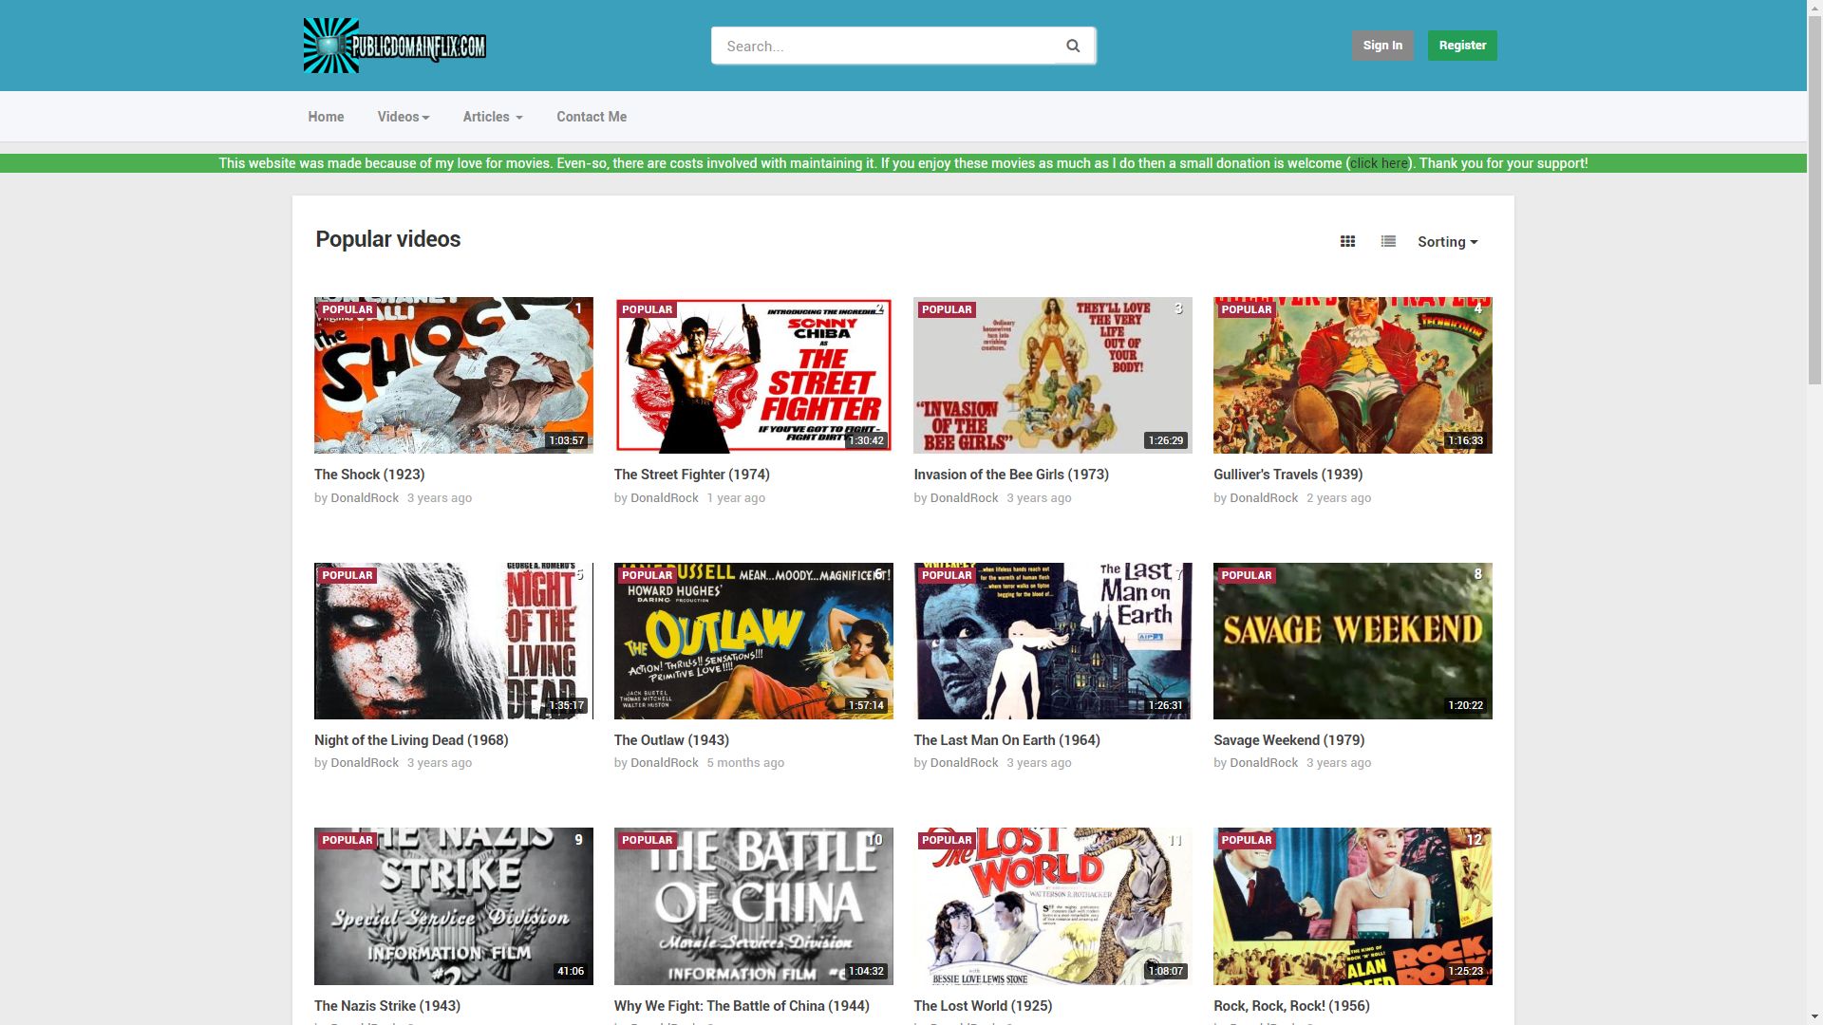Open Gulliver's Travels poster thumbnail
The image size is (1823, 1025).
click(1353, 375)
